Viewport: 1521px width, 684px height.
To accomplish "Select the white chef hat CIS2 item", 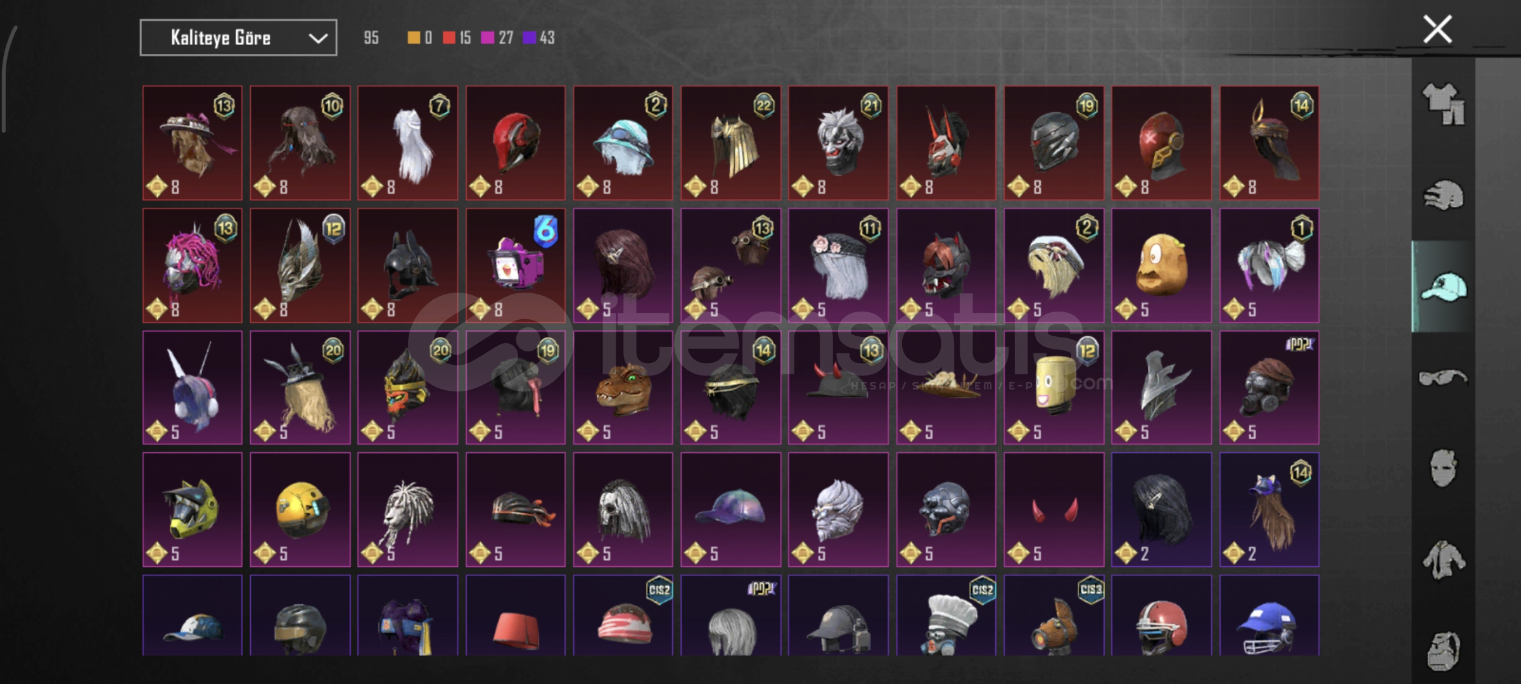I will tap(946, 615).
